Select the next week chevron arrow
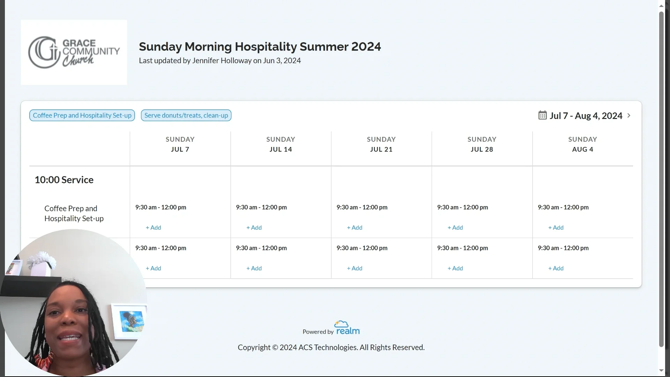670x377 pixels. coord(630,115)
